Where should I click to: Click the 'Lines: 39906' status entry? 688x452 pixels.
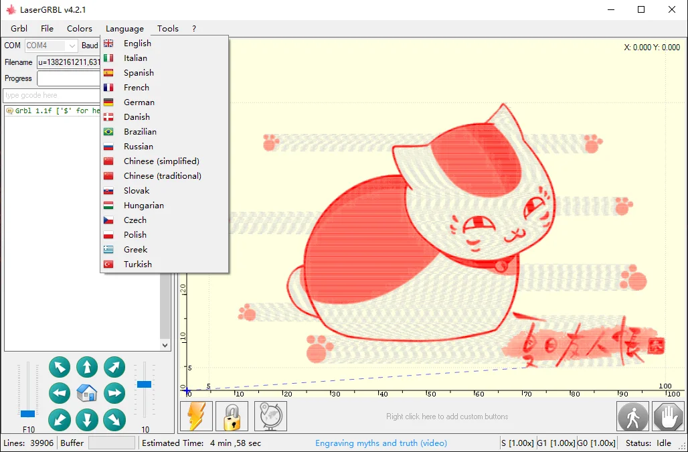pos(28,443)
